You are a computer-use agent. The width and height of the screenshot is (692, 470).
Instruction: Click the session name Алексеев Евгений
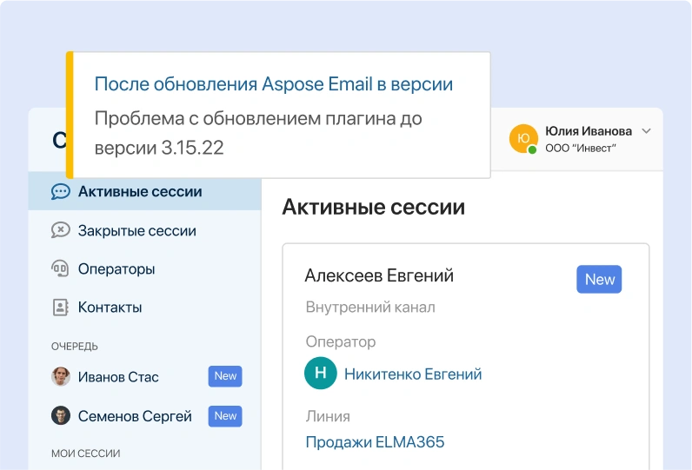tap(379, 275)
